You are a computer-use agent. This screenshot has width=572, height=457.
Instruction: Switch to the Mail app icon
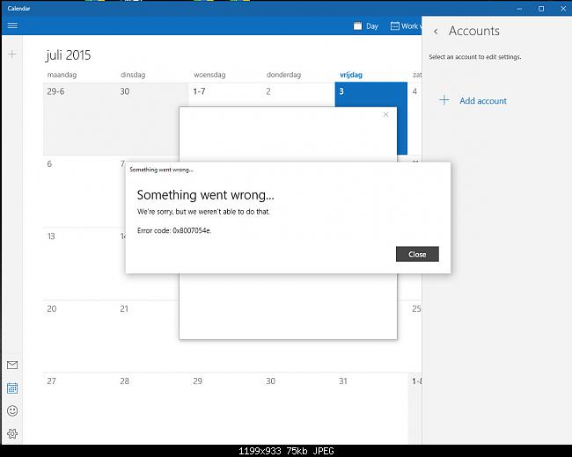12,365
